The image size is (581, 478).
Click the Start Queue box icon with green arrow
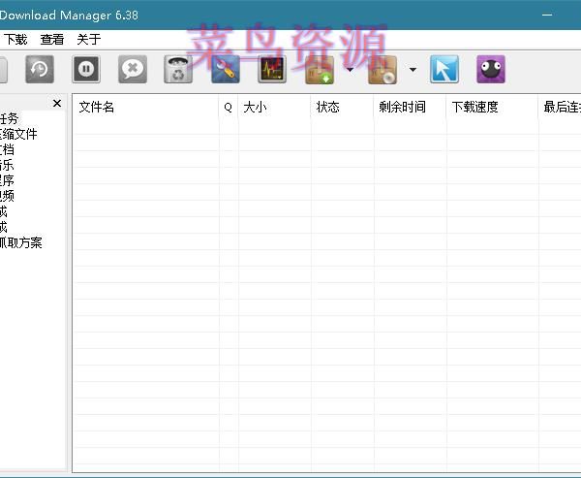(x=321, y=69)
